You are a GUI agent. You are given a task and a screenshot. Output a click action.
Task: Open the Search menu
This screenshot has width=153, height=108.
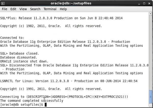point(35,9)
